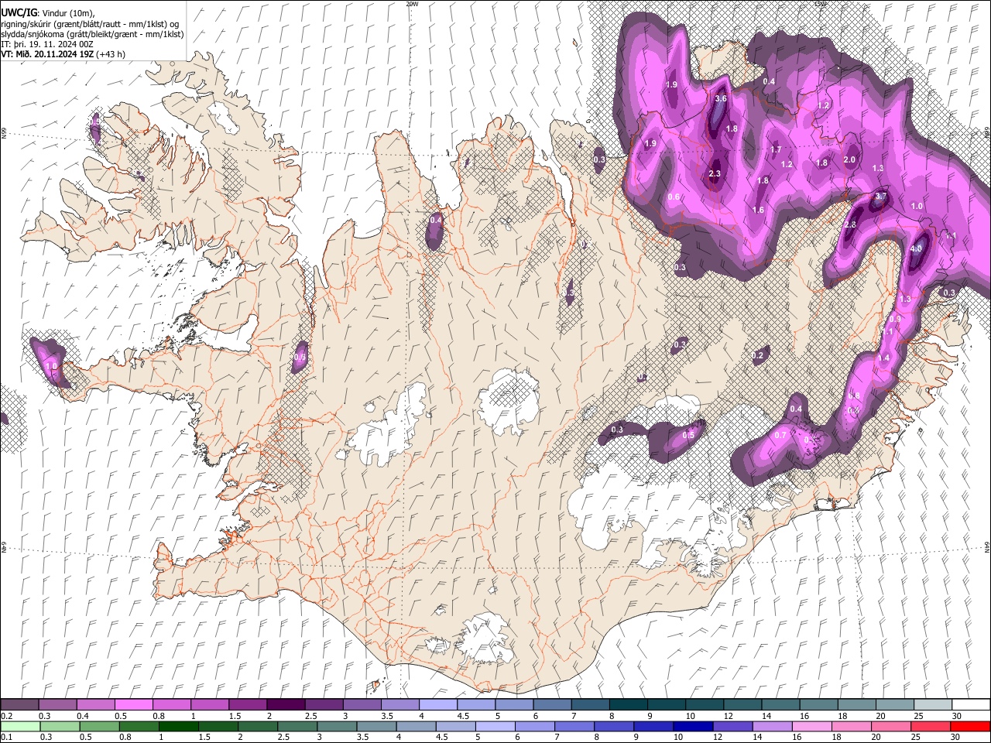The height and width of the screenshot is (743, 991).
Task: Click the slydda/snjókoma legend description line
Action: (x=92, y=34)
